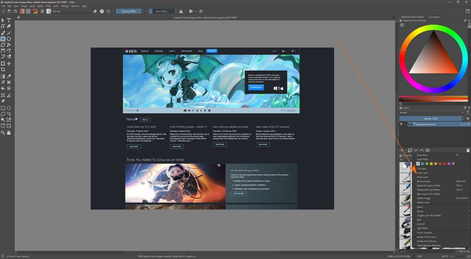Select the Fill bucket tool
This screenshot has height=259, width=471.
pyautogui.click(x=3, y=88)
